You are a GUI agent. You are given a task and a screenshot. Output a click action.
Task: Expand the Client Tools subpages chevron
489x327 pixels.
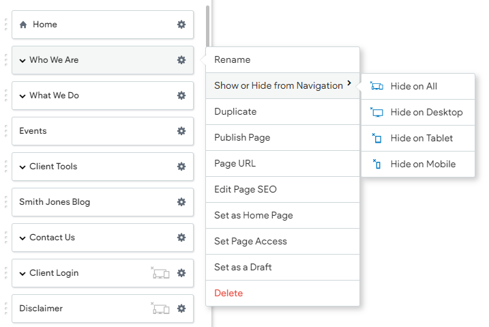(23, 167)
